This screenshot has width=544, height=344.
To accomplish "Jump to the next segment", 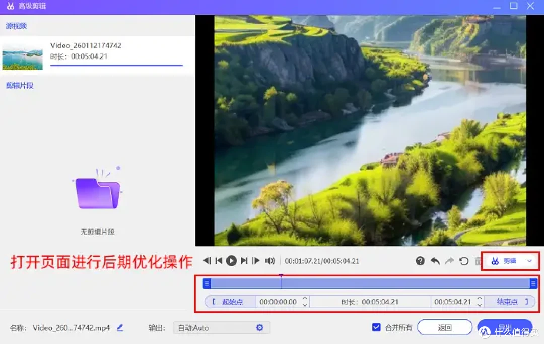I will pos(244,261).
